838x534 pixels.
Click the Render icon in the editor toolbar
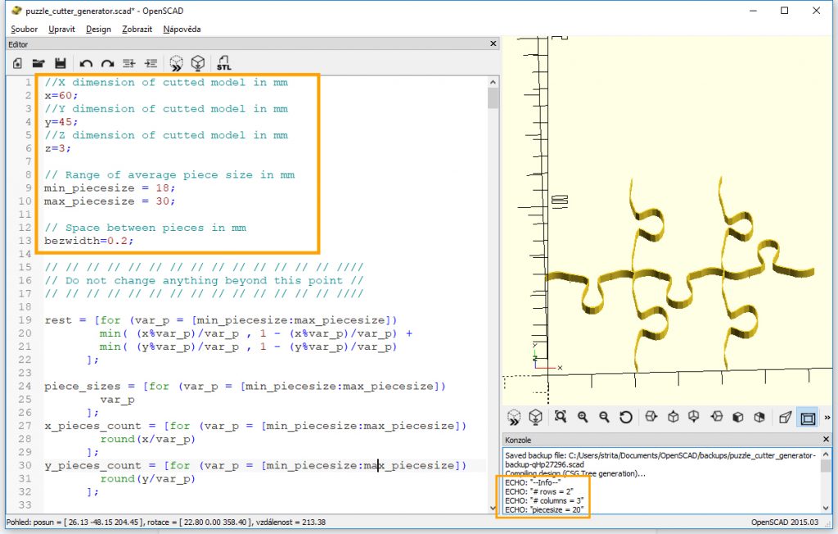197,63
